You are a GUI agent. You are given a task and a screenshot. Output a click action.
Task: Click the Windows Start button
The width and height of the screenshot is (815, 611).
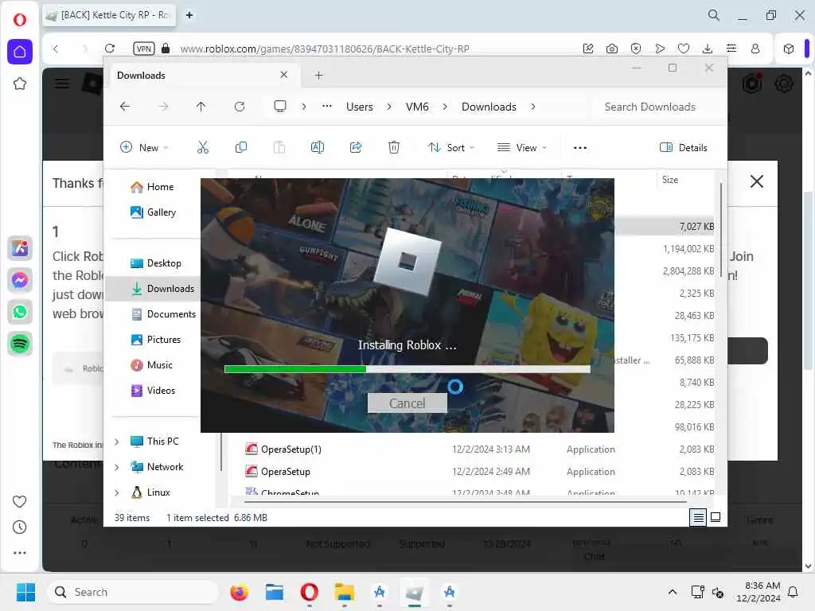[25, 592]
